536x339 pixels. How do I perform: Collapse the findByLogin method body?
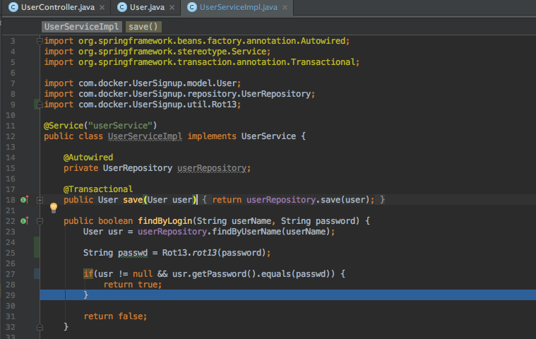(x=40, y=221)
